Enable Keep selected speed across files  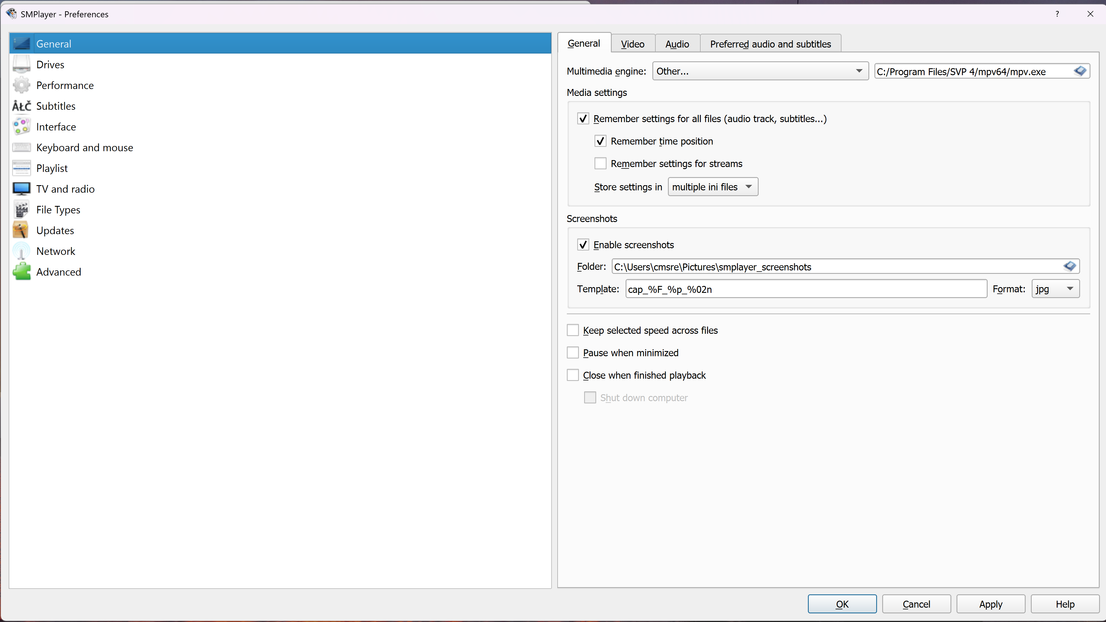click(x=573, y=330)
